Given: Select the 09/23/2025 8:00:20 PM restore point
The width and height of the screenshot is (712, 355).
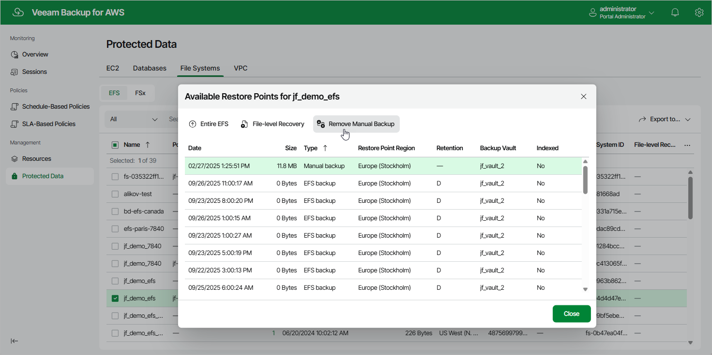Looking at the screenshot, I should pyautogui.click(x=383, y=201).
